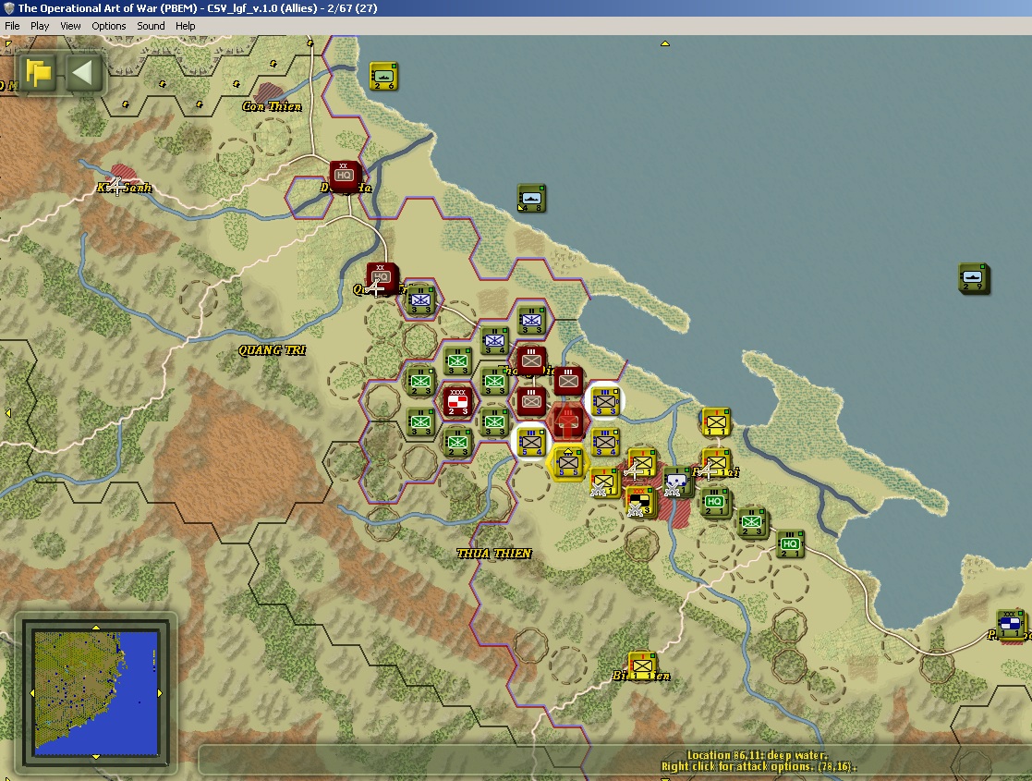Viewport: 1032px width, 781px height.
Task: Select the yellow 5-4 regiment in white circle
Action: click(531, 443)
